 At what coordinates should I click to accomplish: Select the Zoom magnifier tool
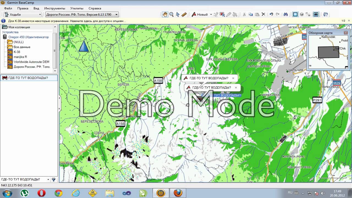pyautogui.click(x=171, y=14)
